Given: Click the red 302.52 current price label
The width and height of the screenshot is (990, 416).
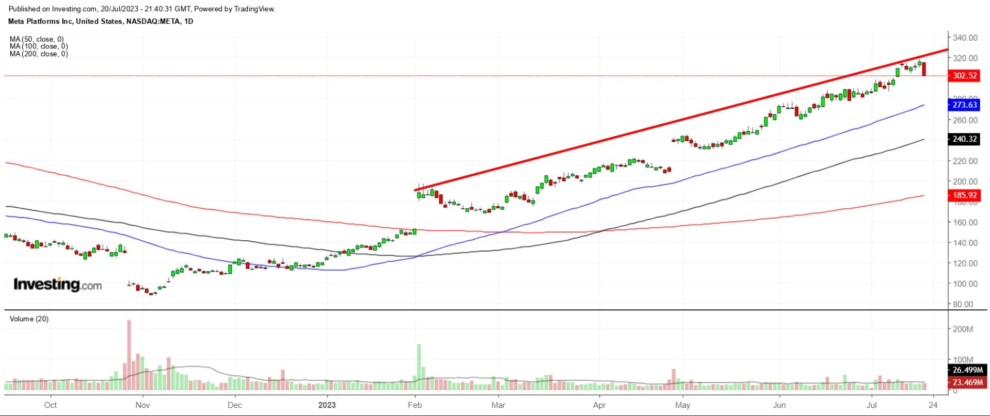Looking at the screenshot, I should click(964, 76).
